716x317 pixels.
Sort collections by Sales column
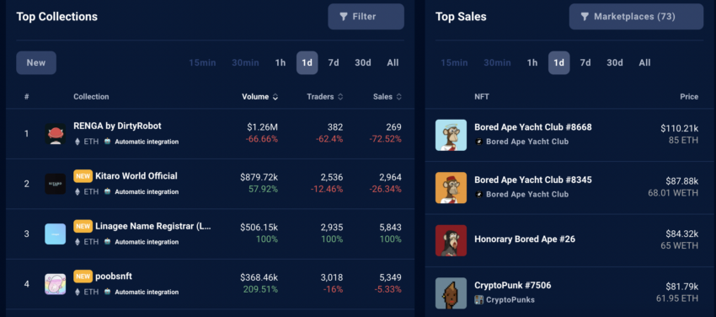(387, 97)
